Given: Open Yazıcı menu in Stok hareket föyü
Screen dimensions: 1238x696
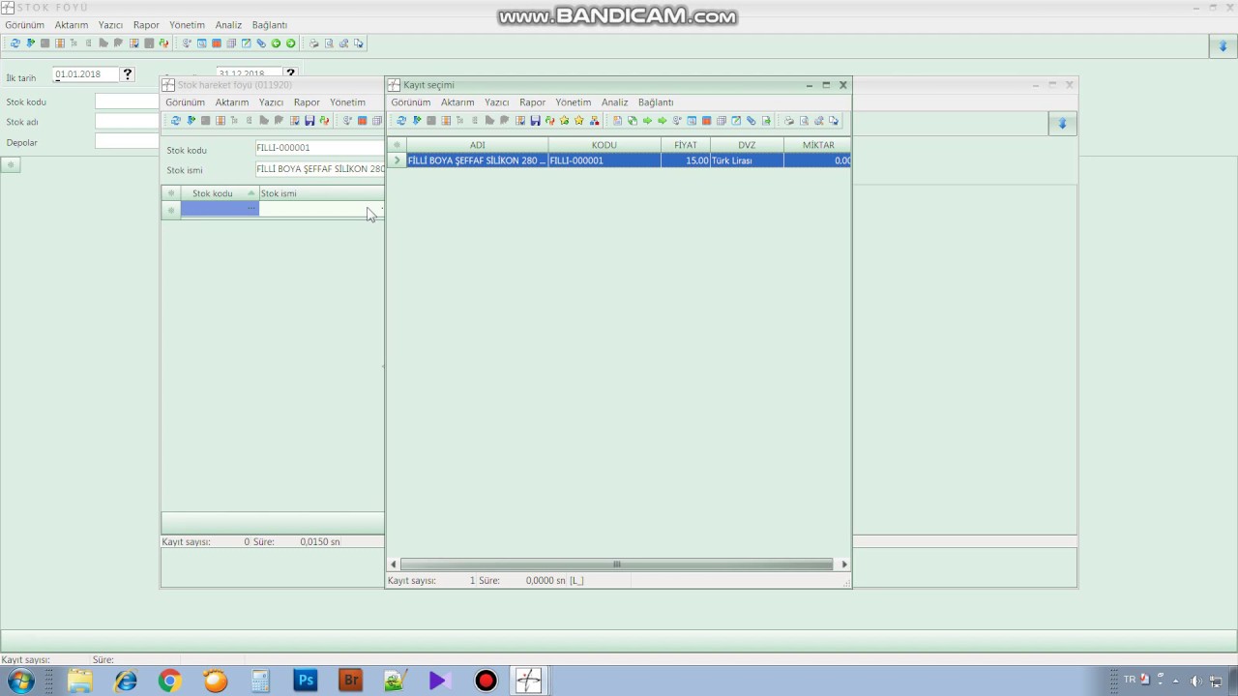Looking at the screenshot, I should [x=271, y=102].
